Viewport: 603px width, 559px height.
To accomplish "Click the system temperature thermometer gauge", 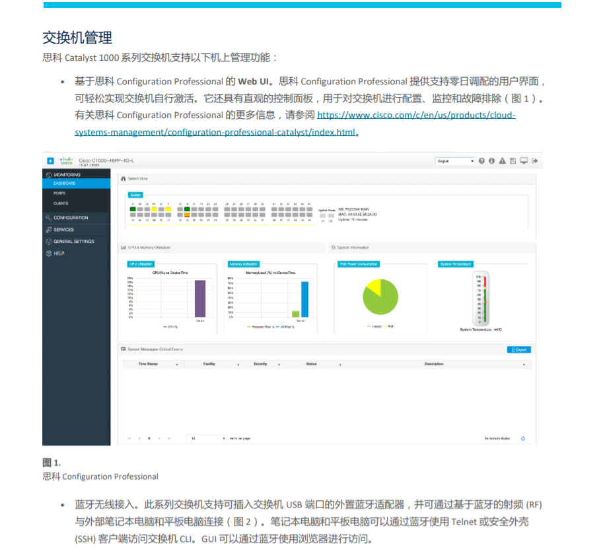I will [481, 298].
